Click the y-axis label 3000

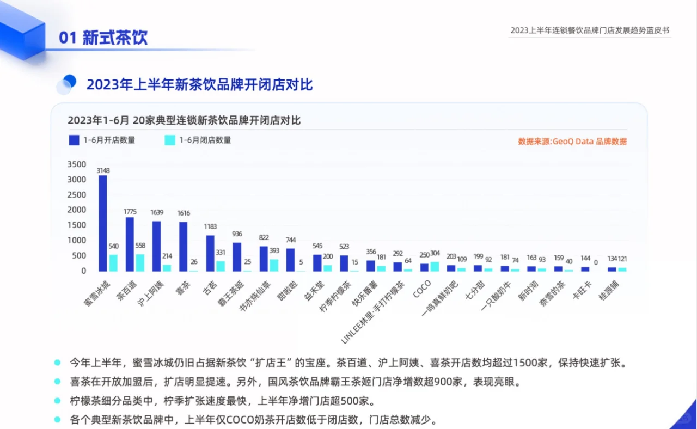(x=76, y=180)
